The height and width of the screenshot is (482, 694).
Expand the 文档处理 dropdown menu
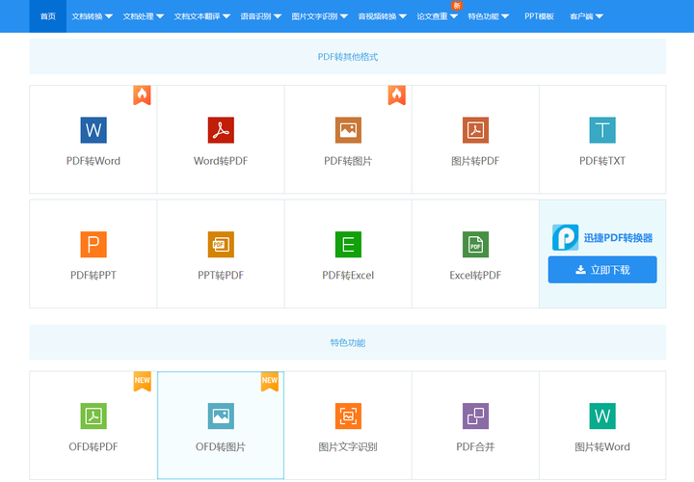click(144, 16)
